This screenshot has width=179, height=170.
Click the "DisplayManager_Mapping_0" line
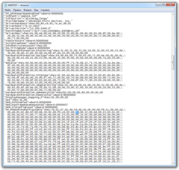click(36, 97)
